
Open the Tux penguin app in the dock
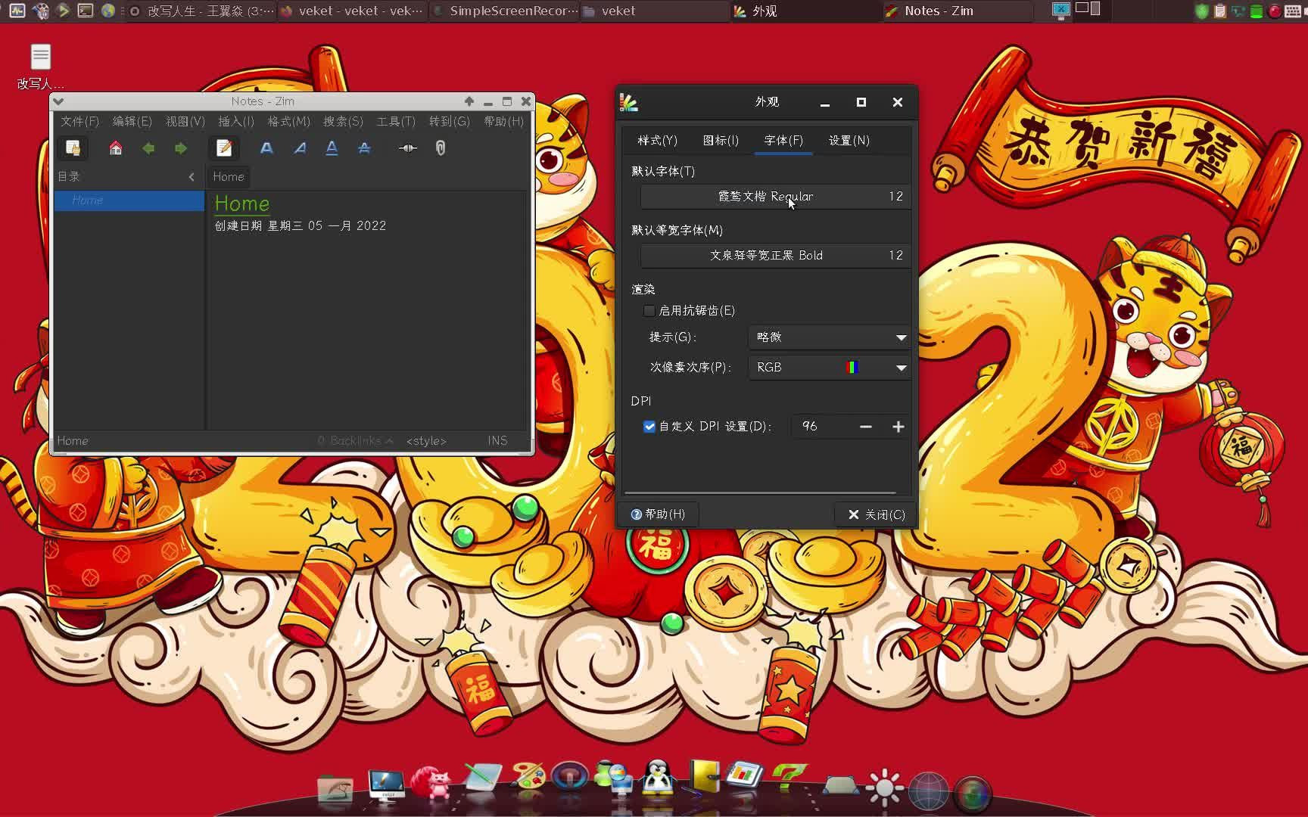point(657,779)
